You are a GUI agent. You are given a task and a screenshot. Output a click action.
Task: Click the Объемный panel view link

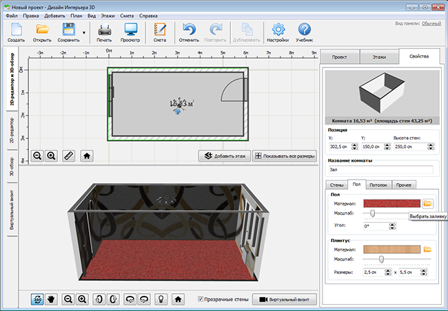tap(431, 23)
